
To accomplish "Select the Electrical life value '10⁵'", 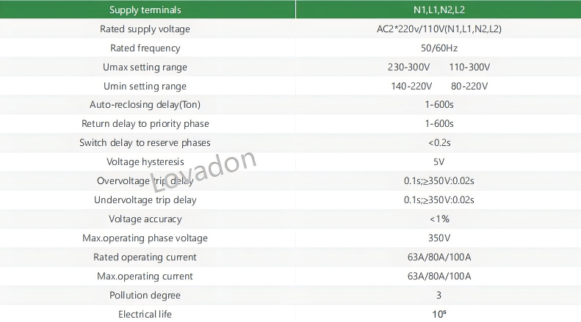I will point(439,314).
